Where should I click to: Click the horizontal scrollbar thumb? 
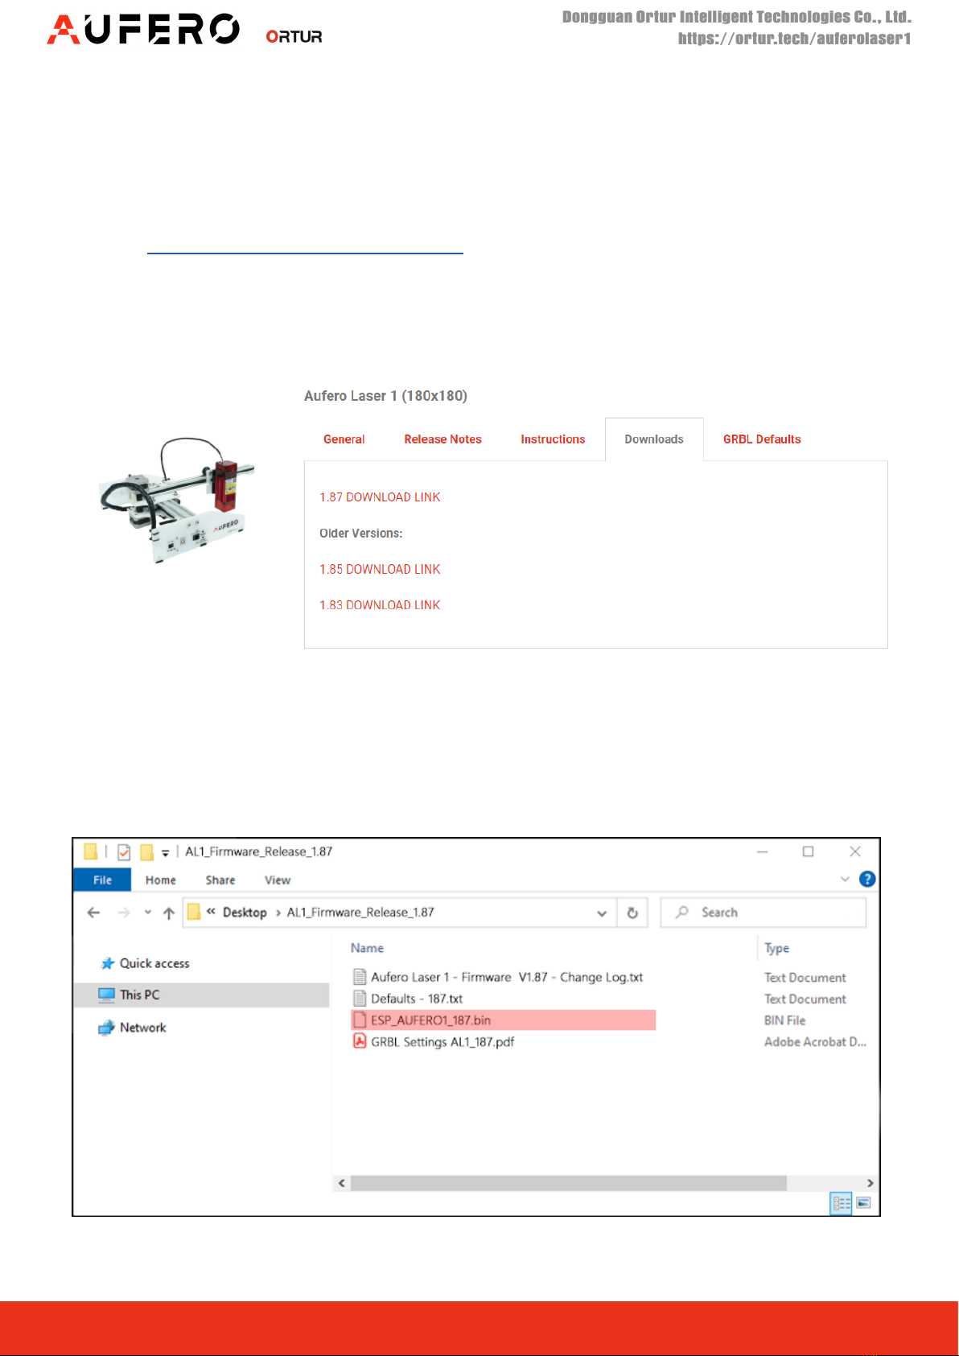pos(568,1183)
